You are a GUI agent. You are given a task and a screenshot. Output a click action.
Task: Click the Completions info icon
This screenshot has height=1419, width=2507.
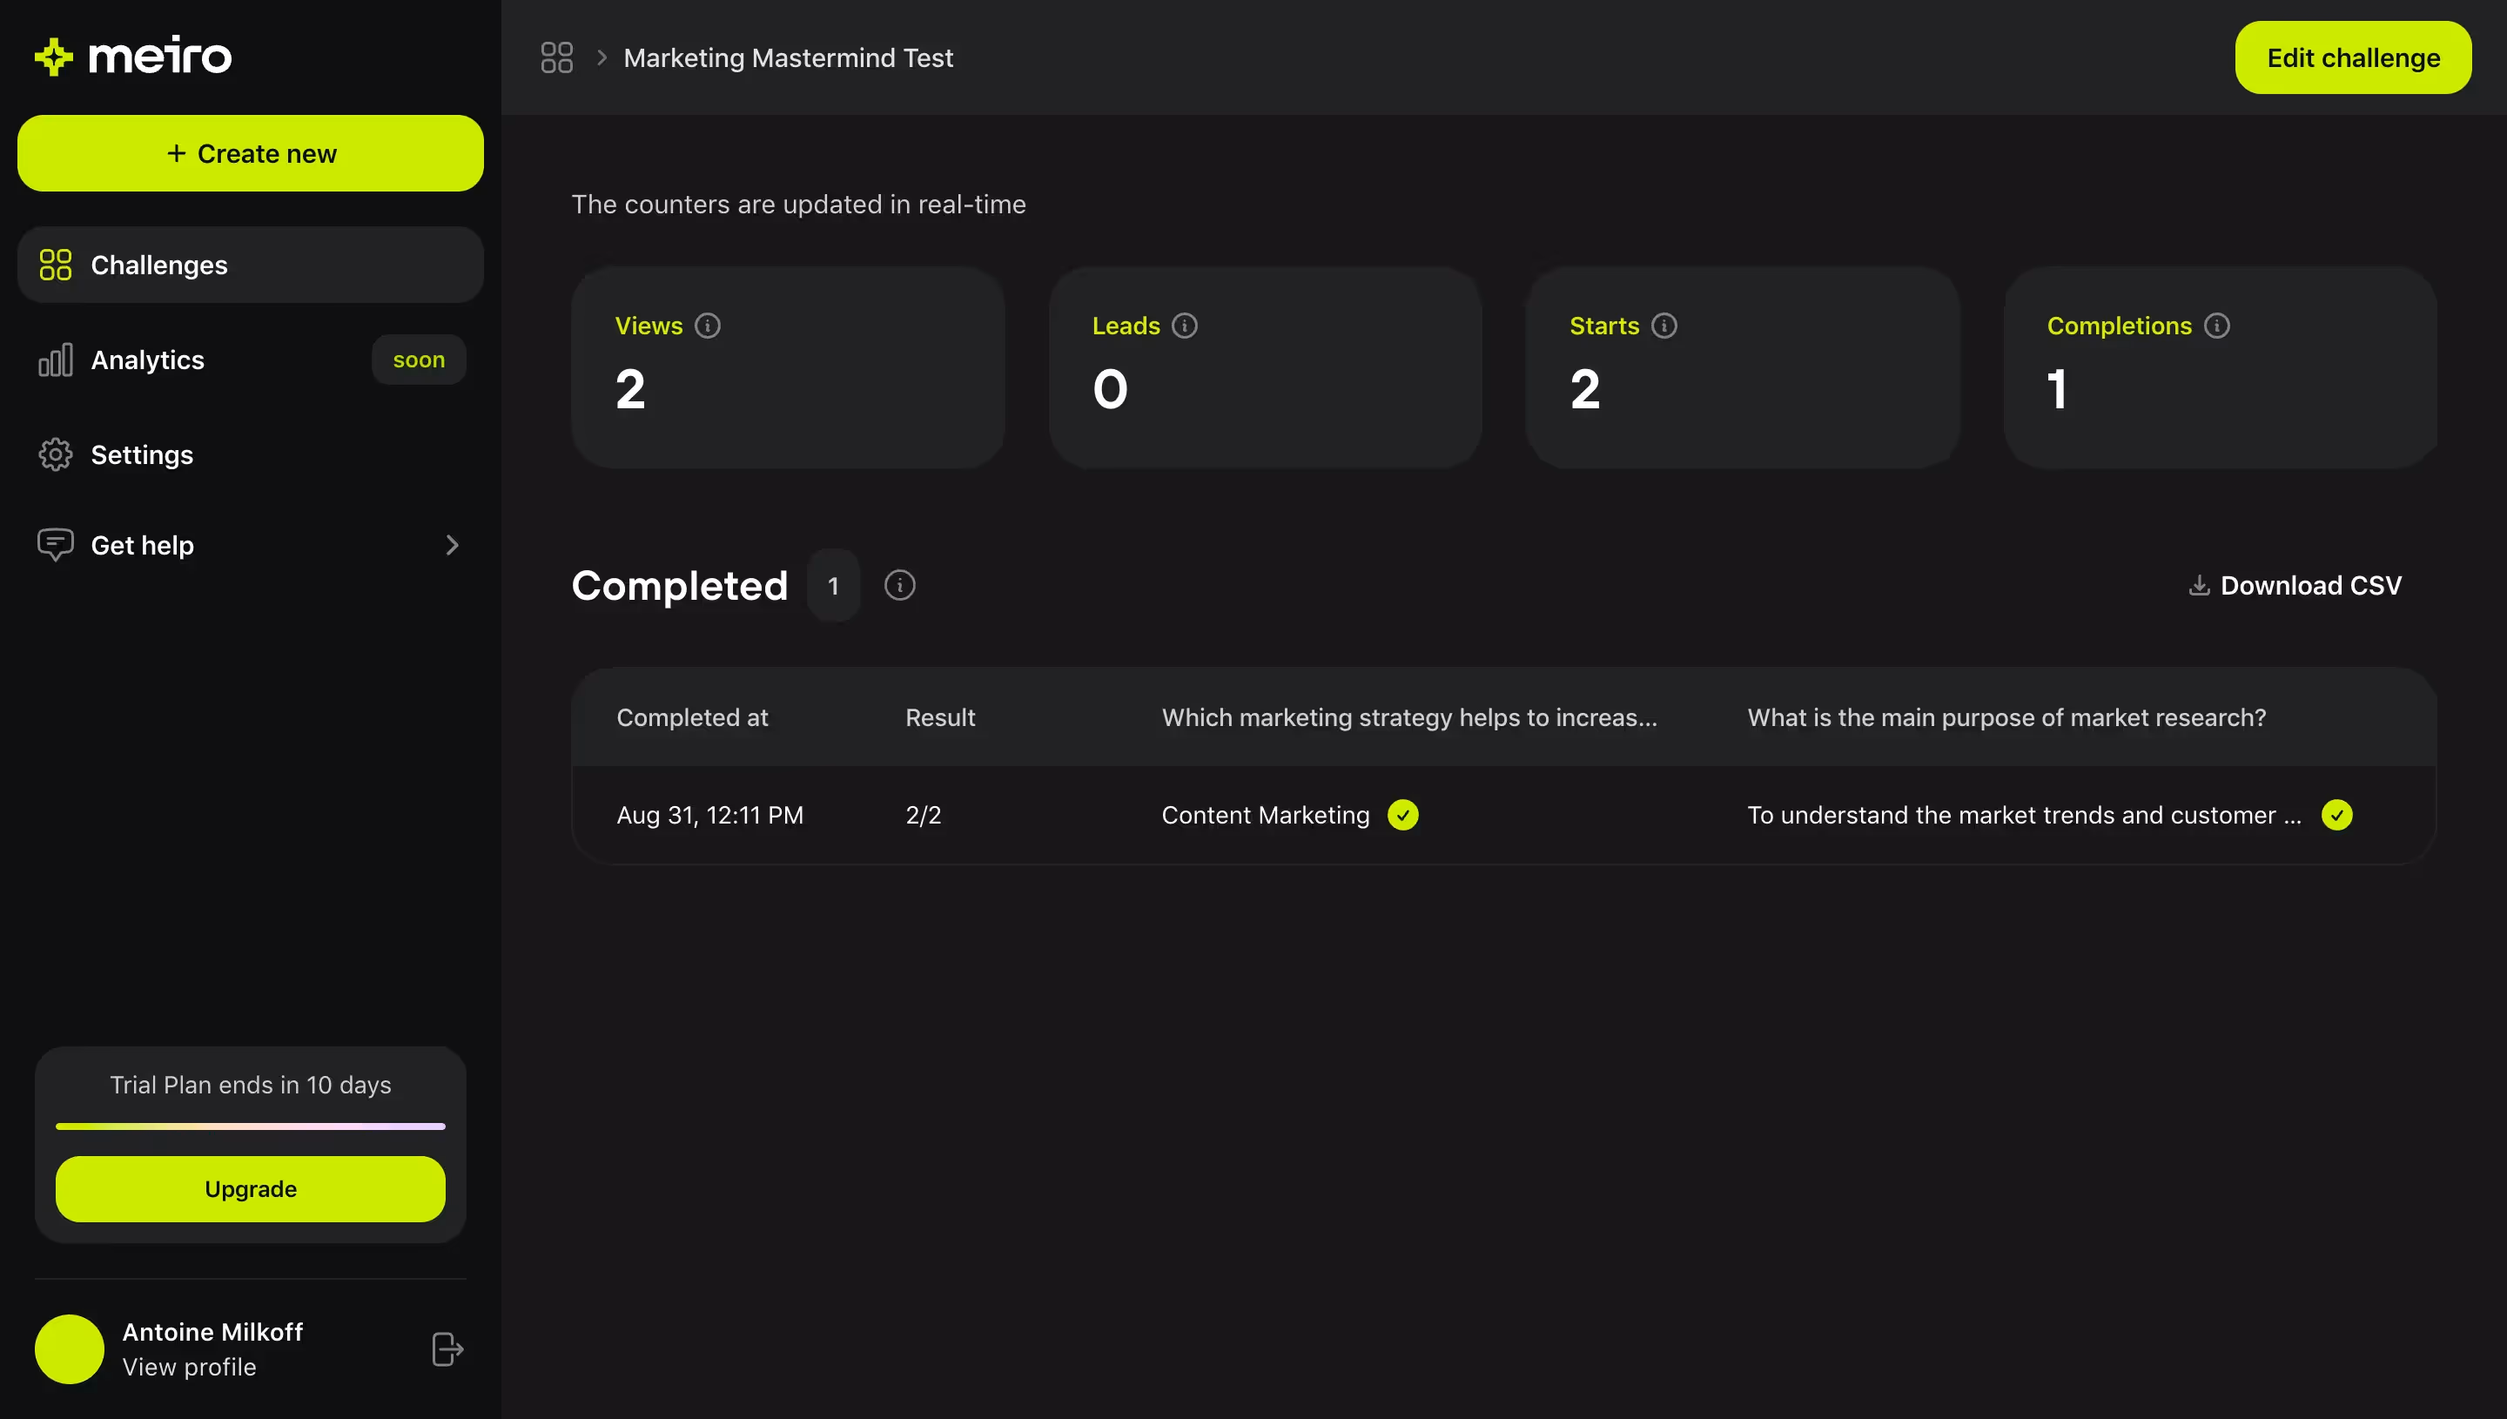tap(2218, 326)
